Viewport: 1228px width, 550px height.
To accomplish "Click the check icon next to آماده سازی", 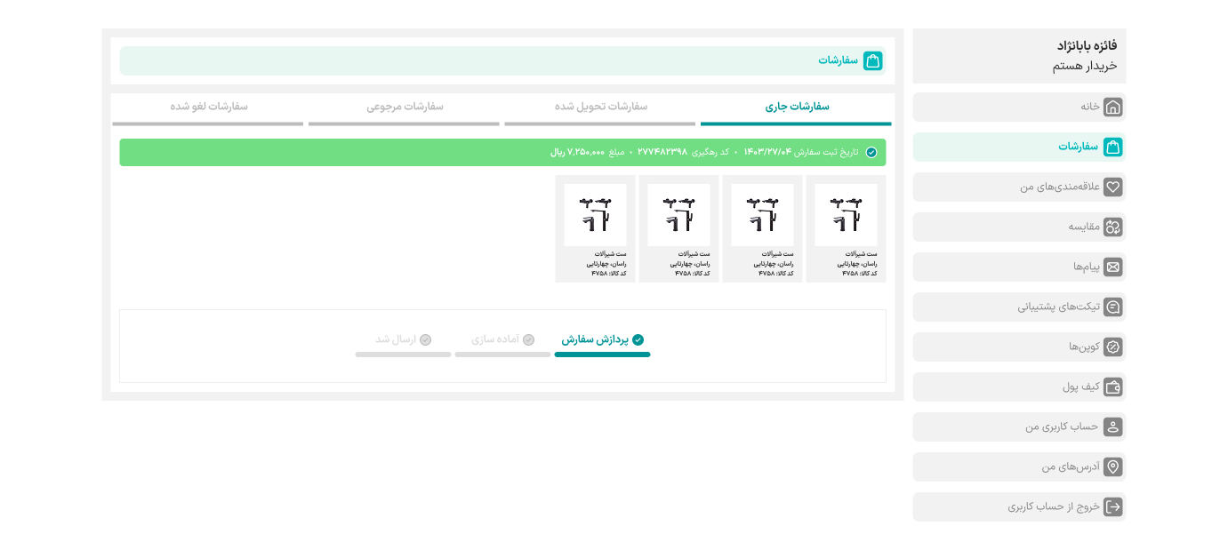I will pyautogui.click(x=528, y=339).
